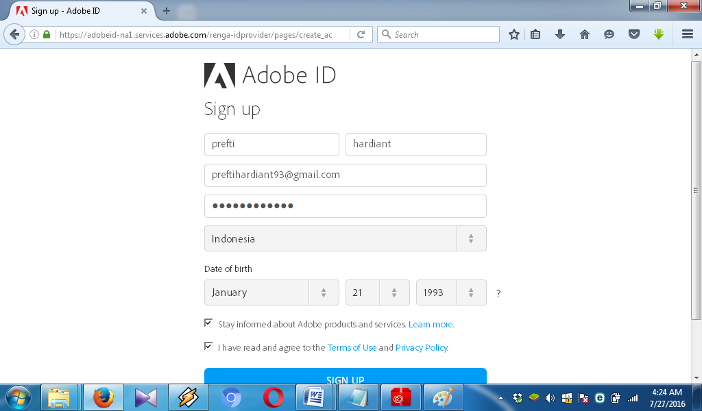The image size is (702, 411).
Task: Open the Hello chat smiley icon
Action: point(609,34)
